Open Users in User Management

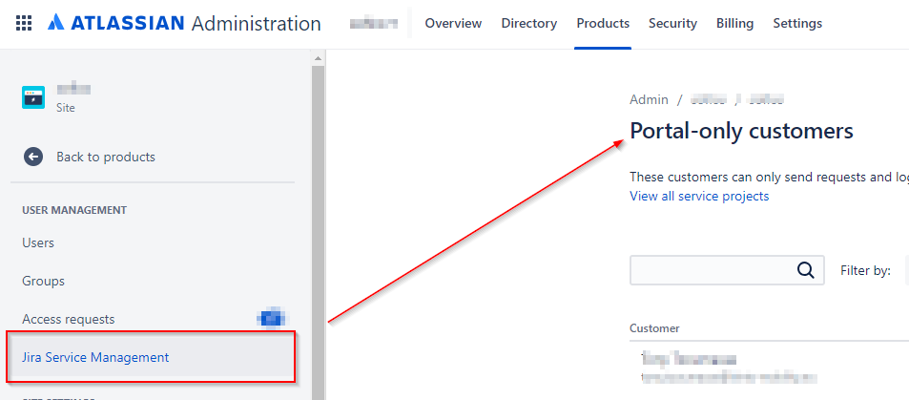coord(38,242)
